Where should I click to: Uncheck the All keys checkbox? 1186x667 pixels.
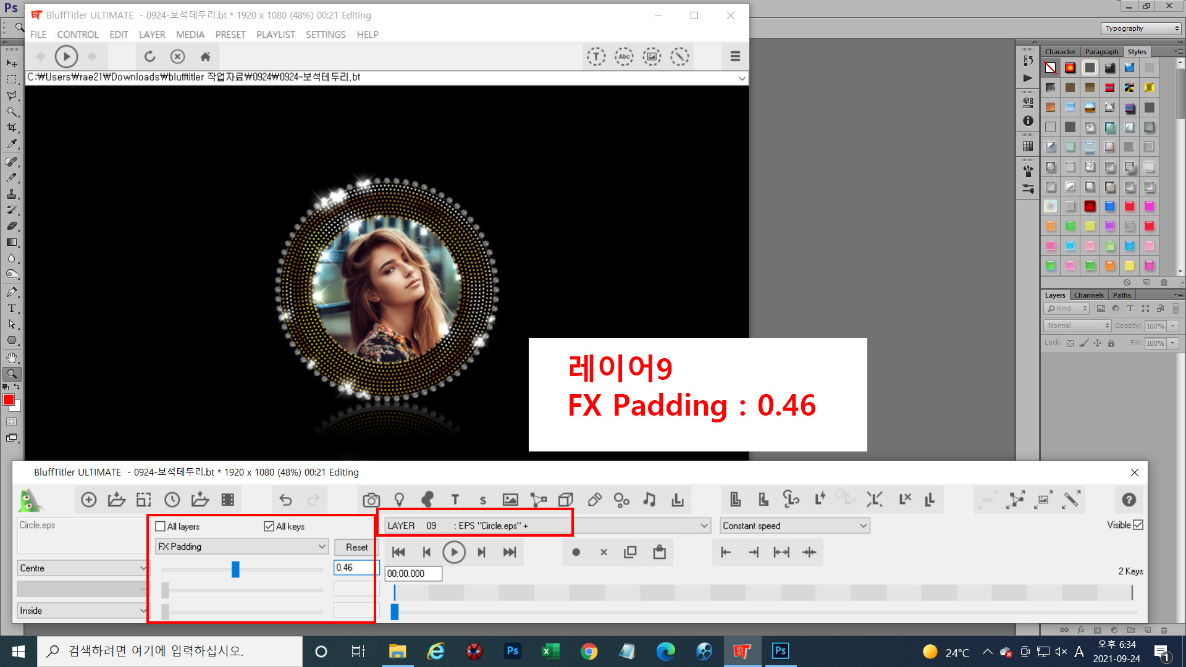pyautogui.click(x=269, y=526)
